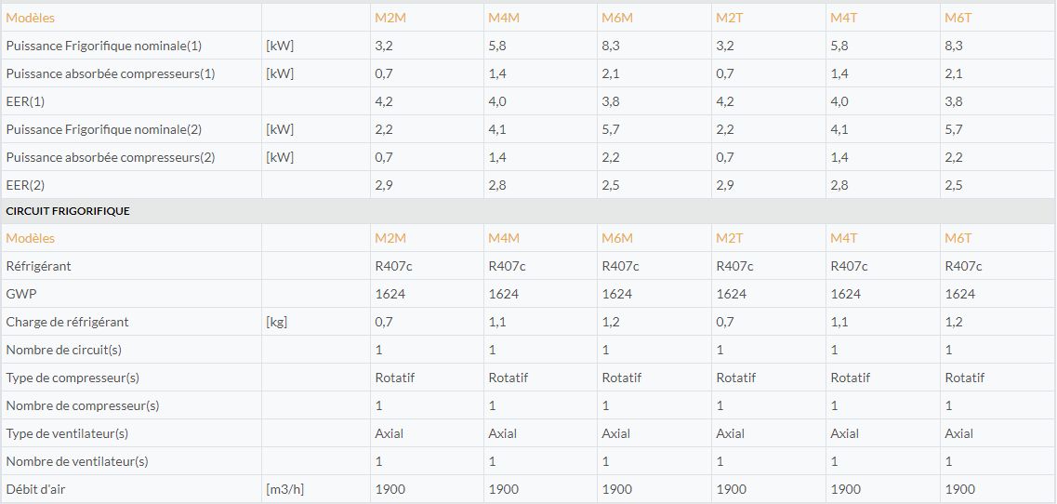This screenshot has width=1057, height=504.
Task: Click the Charge de réfrigérant label
Action: pos(67,322)
